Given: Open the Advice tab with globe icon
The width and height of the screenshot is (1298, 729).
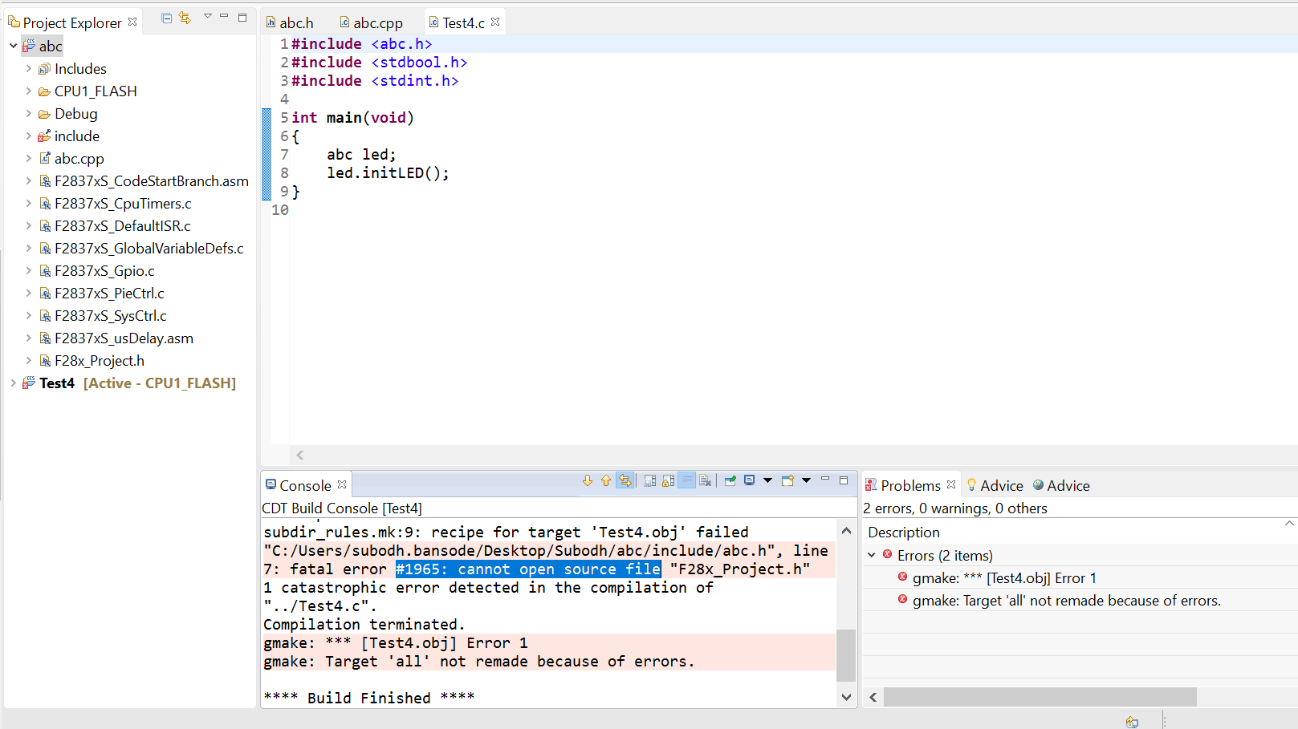Looking at the screenshot, I should (1061, 485).
